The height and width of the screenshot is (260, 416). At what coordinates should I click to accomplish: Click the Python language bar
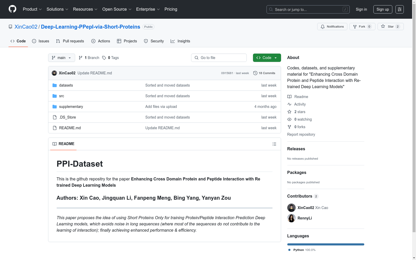326,244
